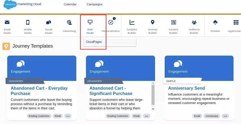This screenshot has height=124, width=241.
Task: Open Audience Builder people icon
Action: [x=194, y=22]
